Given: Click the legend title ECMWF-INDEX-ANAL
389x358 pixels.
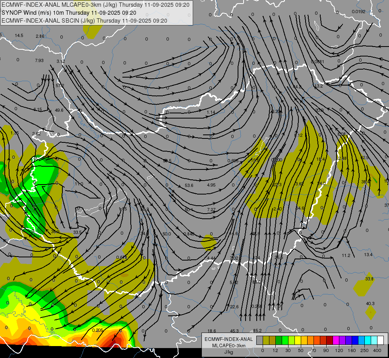Looking at the screenshot, I should click(229, 339).
